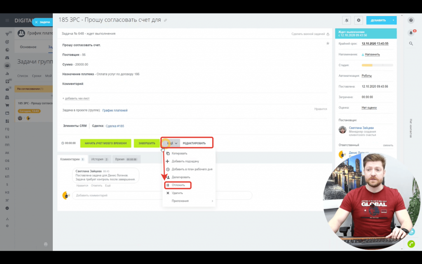The image size is (422, 264).
Task: Click the blue ДОБАВИТЬ button
Action: (x=378, y=20)
